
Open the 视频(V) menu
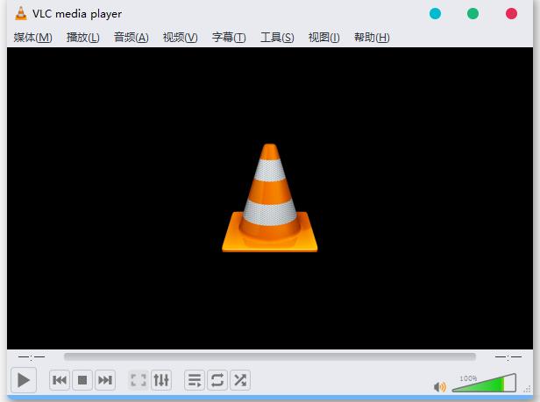(180, 37)
